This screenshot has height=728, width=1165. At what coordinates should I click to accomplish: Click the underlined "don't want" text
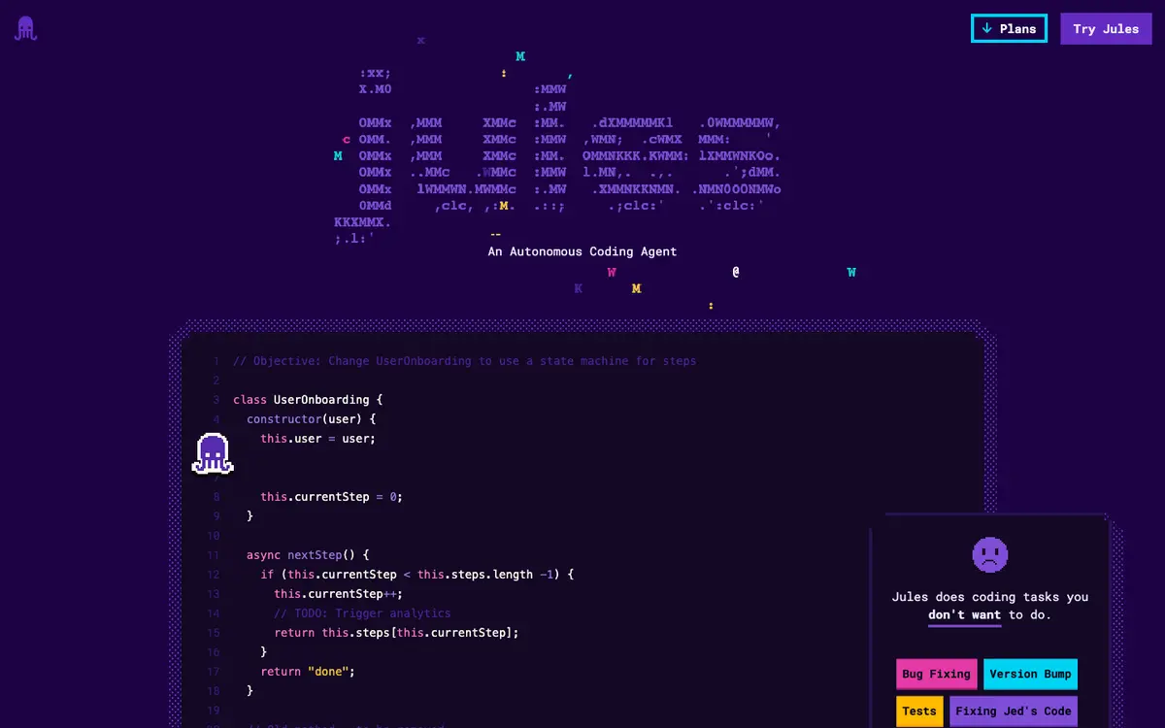[x=964, y=615]
